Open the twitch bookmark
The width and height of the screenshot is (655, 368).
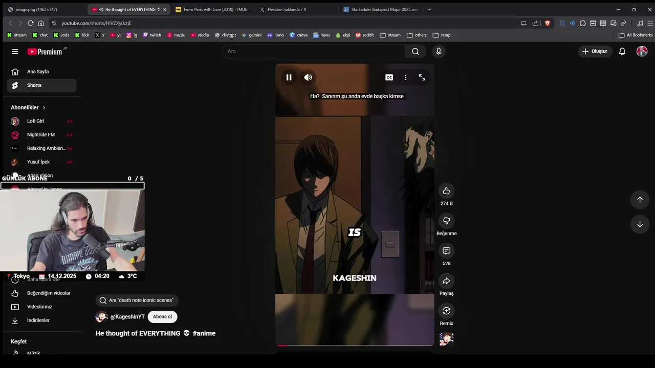(152, 35)
